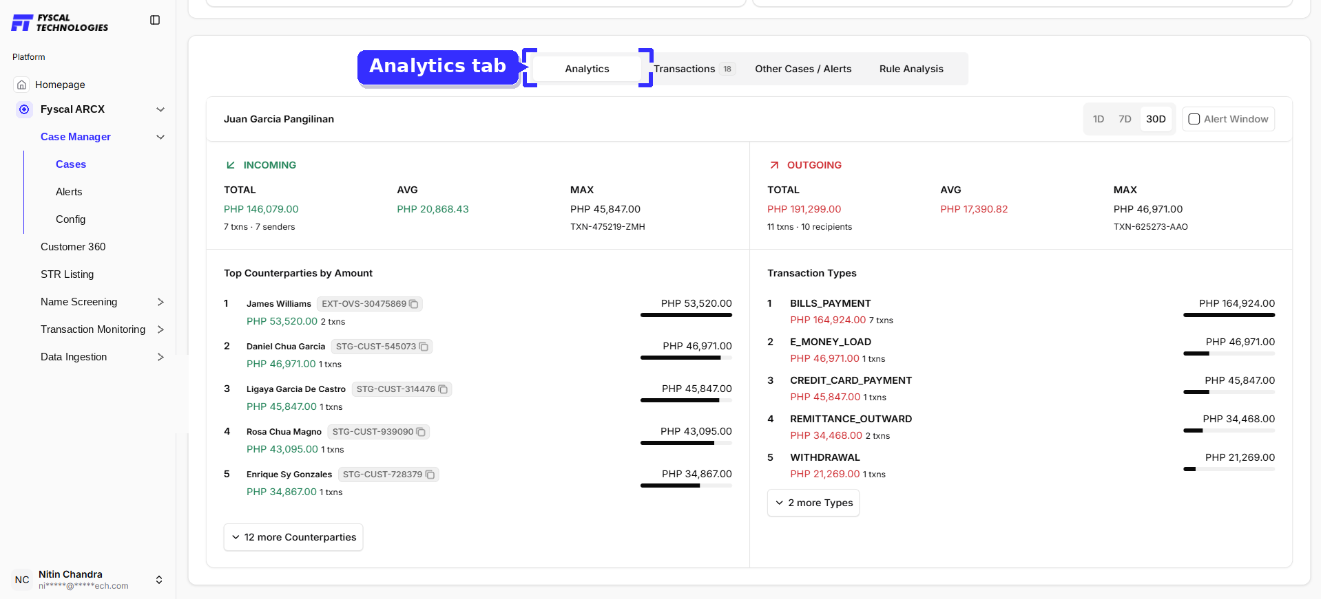The width and height of the screenshot is (1321, 599).
Task: Click the Incoming arrow icon
Action: pos(231,165)
